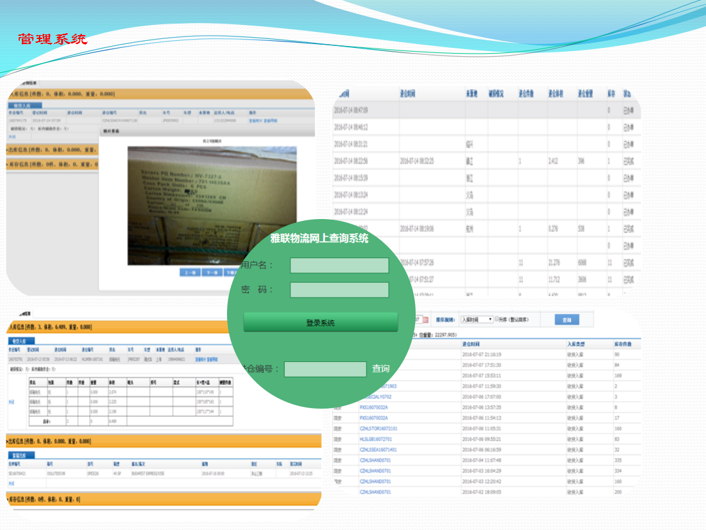Open CZHLSHAND0701 link dated 2016-07-03 16:04:29
Screen dimensions: 706x530
click(x=375, y=471)
